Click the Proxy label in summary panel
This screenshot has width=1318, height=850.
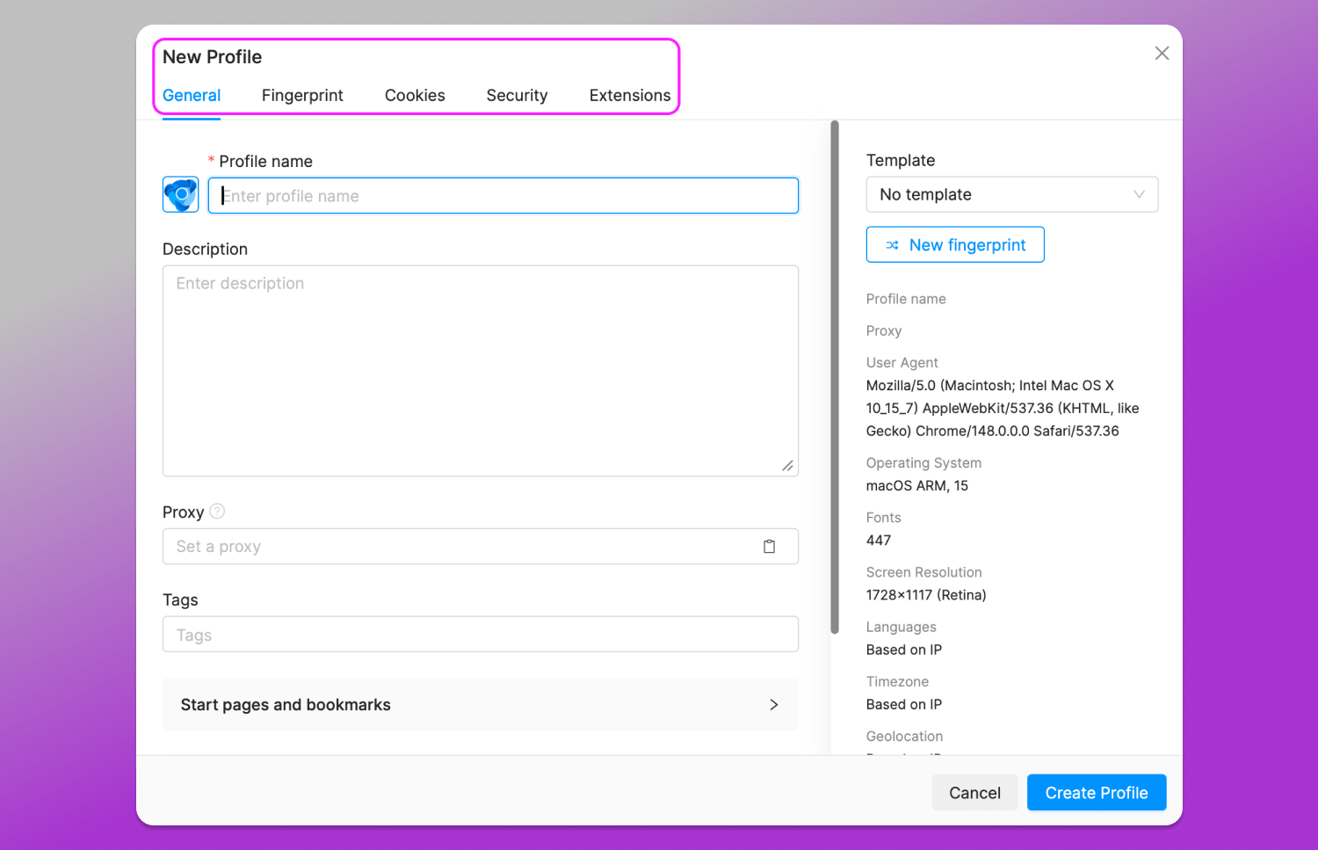click(x=884, y=331)
